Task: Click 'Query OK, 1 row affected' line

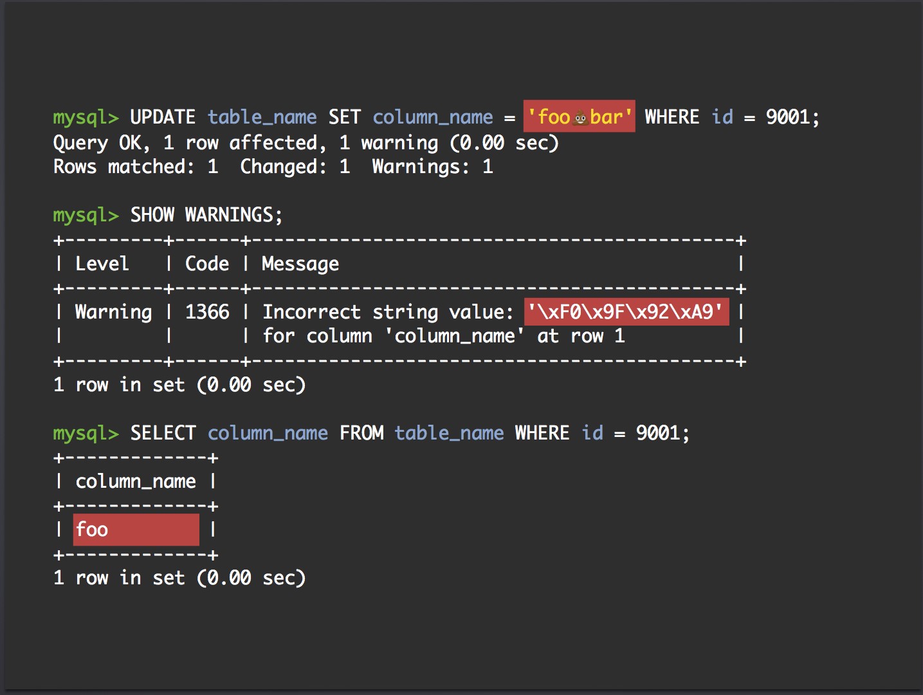Action: coord(185,143)
